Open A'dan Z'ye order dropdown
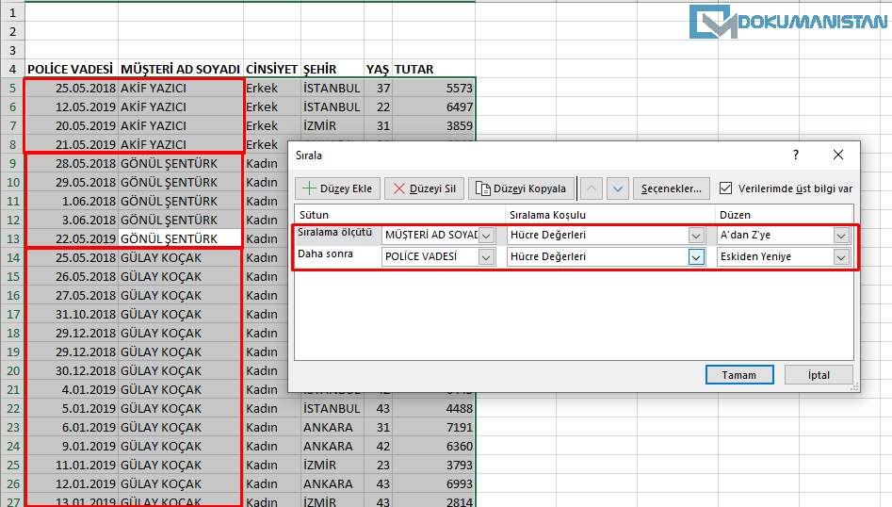This screenshot has width=892, height=507. pyautogui.click(x=841, y=235)
